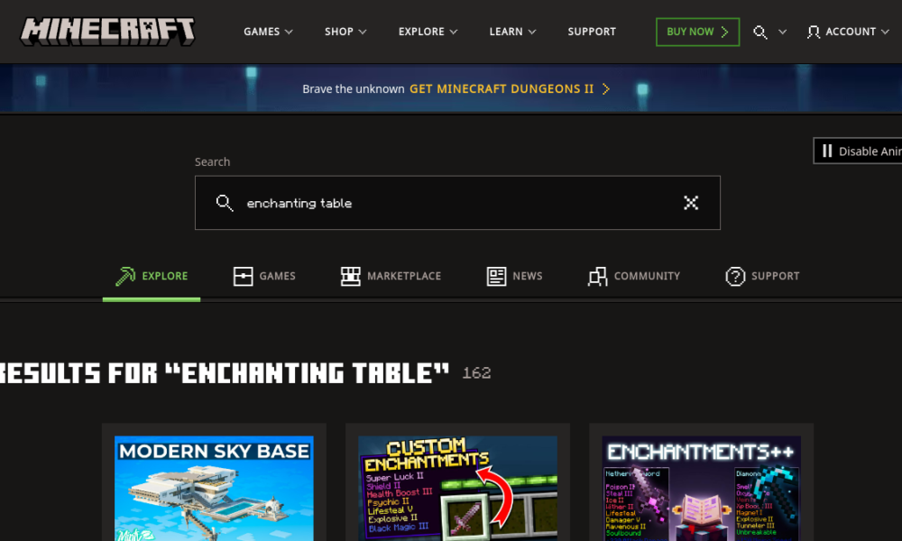Click the arrow after Dungeons II banner

pos(606,89)
